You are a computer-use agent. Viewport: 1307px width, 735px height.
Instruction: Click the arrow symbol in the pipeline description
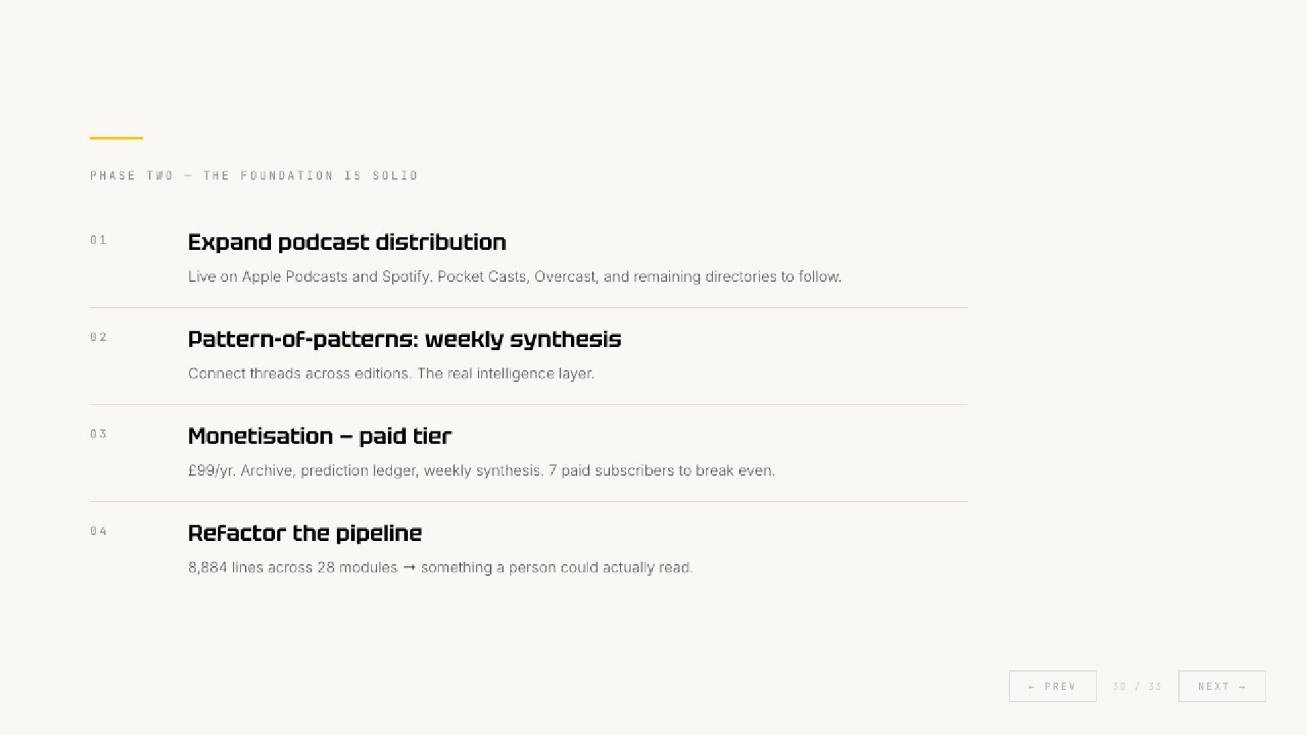pyautogui.click(x=409, y=568)
